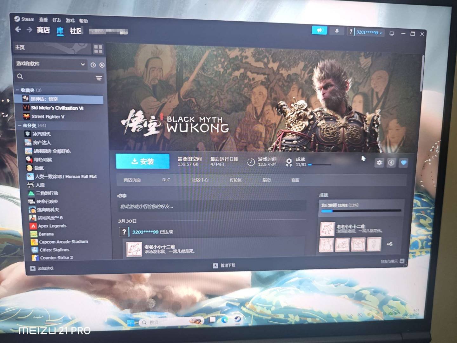Open the gear settings for Black Myth
The image size is (457, 343).
pos(379,163)
